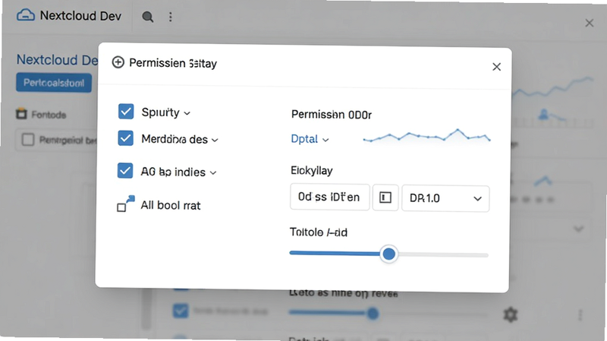Click the background slider handle below the dialog
The height and width of the screenshot is (341, 607).
[373, 313]
